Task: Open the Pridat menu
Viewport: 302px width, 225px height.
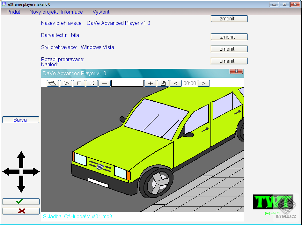Action: [13, 12]
